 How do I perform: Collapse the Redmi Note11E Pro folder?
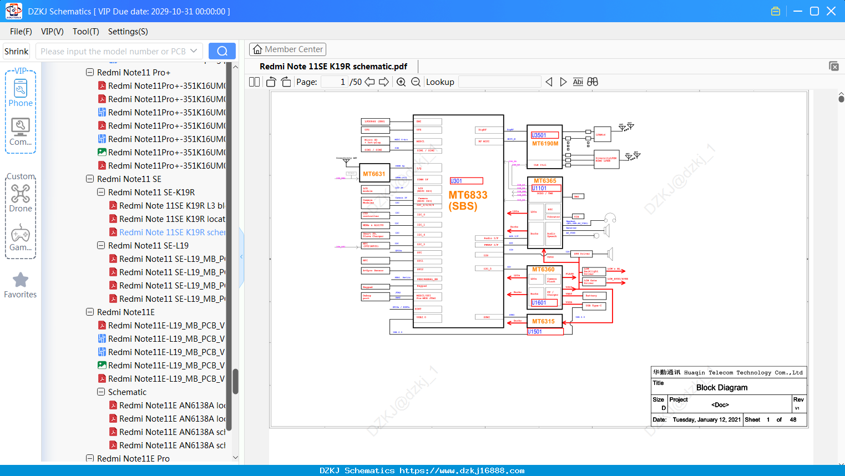(x=90, y=459)
